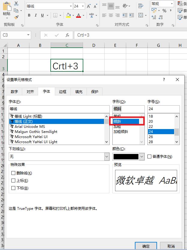Open the 颜色 color dropdown arrow

click(x=142, y=157)
